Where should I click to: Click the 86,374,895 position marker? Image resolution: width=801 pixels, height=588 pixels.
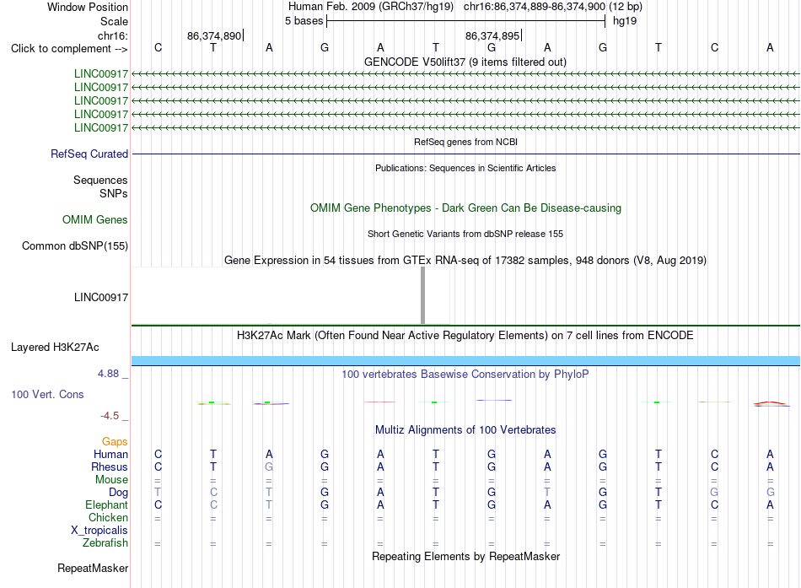(493, 35)
